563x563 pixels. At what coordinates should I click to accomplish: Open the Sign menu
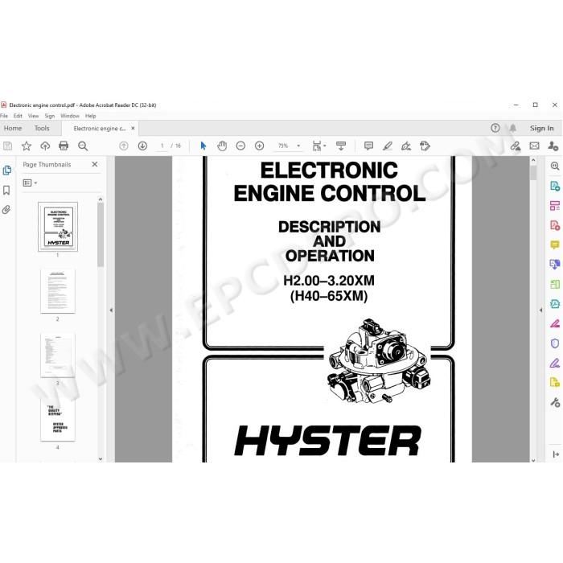[50, 116]
